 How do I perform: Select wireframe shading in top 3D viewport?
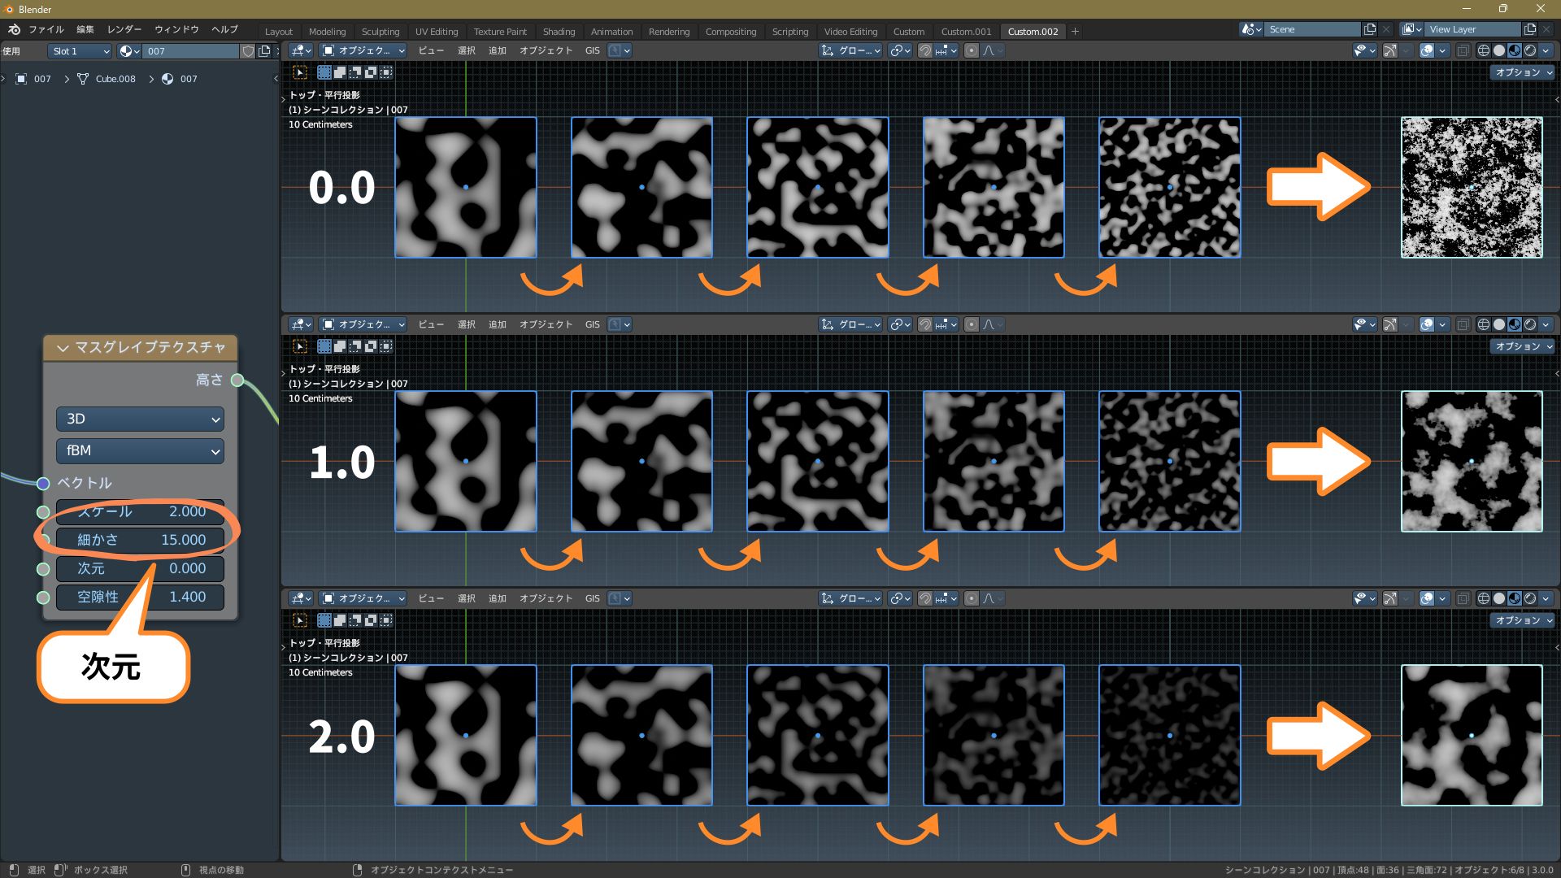pyautogui.click(x=1484, y=50)
